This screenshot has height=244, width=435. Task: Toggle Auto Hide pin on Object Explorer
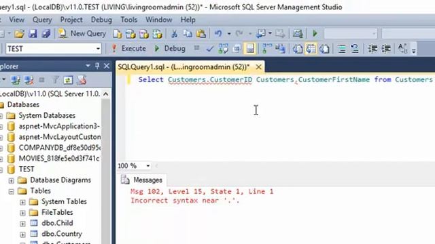(97, 66)
